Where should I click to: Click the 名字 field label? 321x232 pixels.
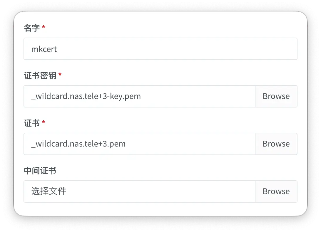pos(32,28)
